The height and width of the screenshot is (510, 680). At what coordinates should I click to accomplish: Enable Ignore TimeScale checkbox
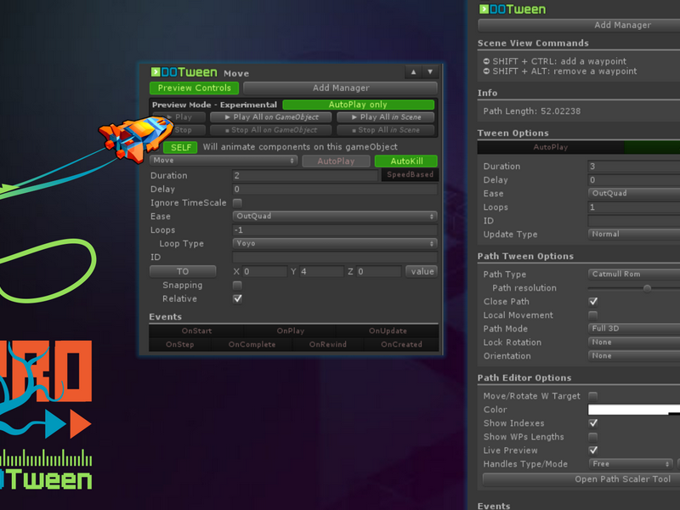[237, 202]
